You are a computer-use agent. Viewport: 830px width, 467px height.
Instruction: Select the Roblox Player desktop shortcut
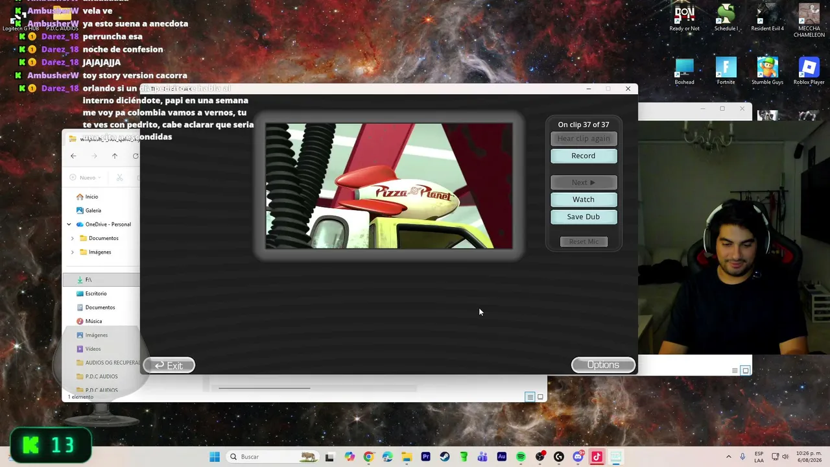point(809,71)
